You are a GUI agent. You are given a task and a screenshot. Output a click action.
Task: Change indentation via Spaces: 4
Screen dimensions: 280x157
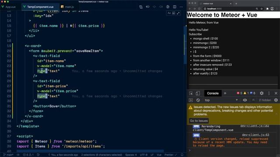click(131, 155)
